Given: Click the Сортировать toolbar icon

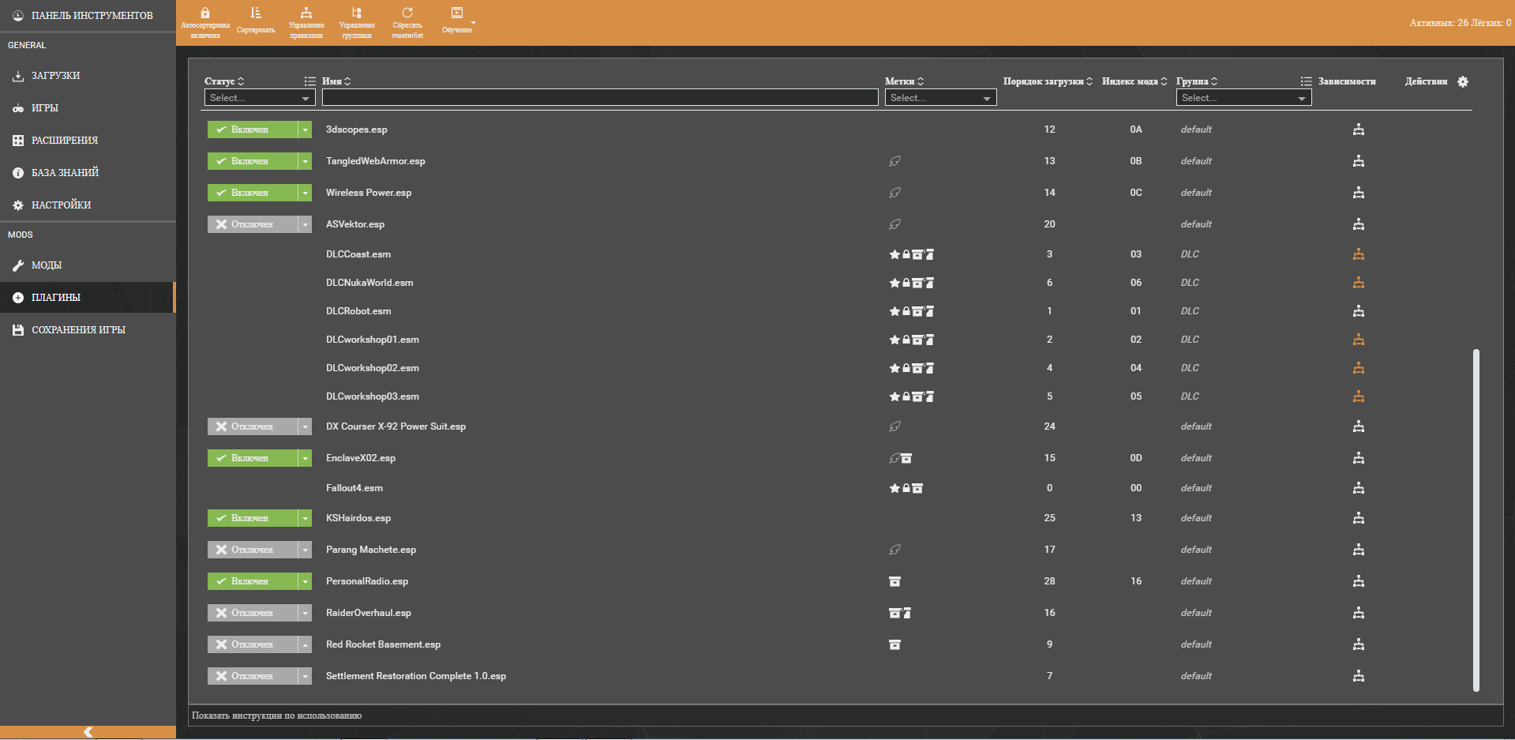Looking at the screenshot, I should pyautogui.click(x=255, y=13).
